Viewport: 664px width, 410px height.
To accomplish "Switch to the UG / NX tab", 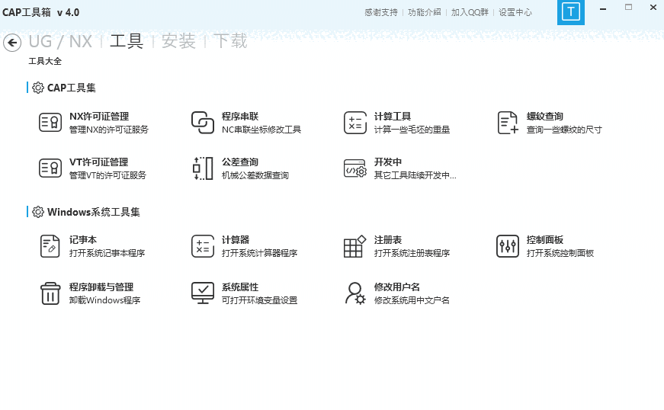I will [60, 41].
